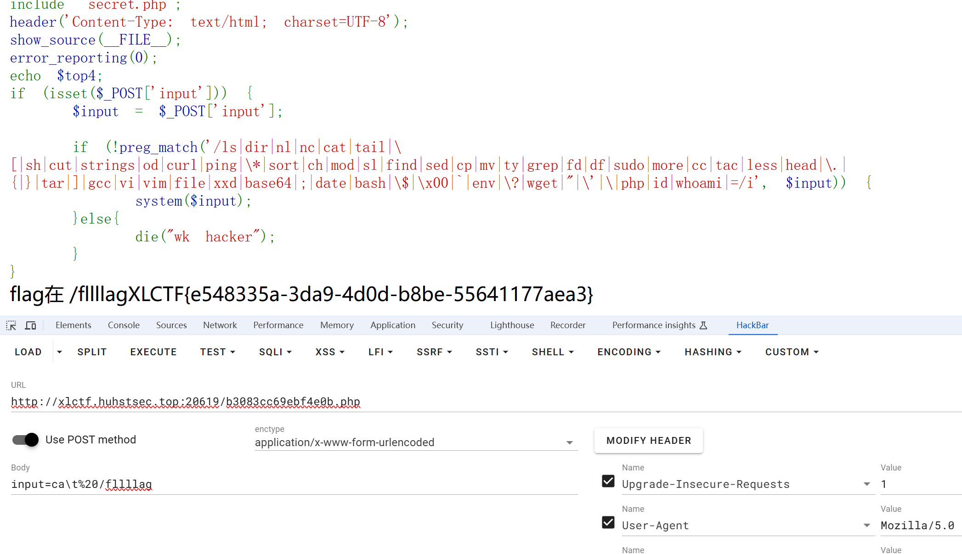This screenshot has height=554, width=962.
Task: Uncheck the User-Agent header checkbox
Action: (x=608, y=522)
